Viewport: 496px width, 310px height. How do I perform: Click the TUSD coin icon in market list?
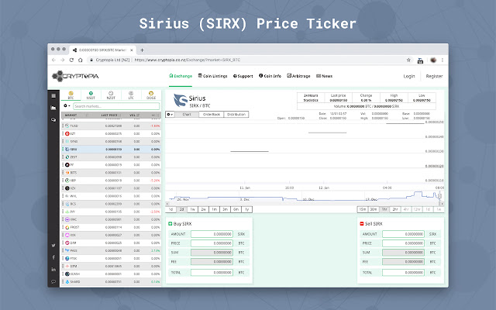[x=67, y=126]
